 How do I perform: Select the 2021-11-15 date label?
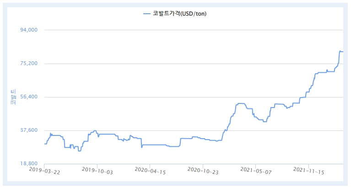click(x=308, y=171)
